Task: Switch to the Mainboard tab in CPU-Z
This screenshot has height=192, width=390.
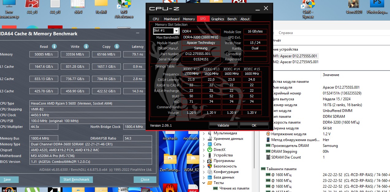Action: click(x=172, y=19)
